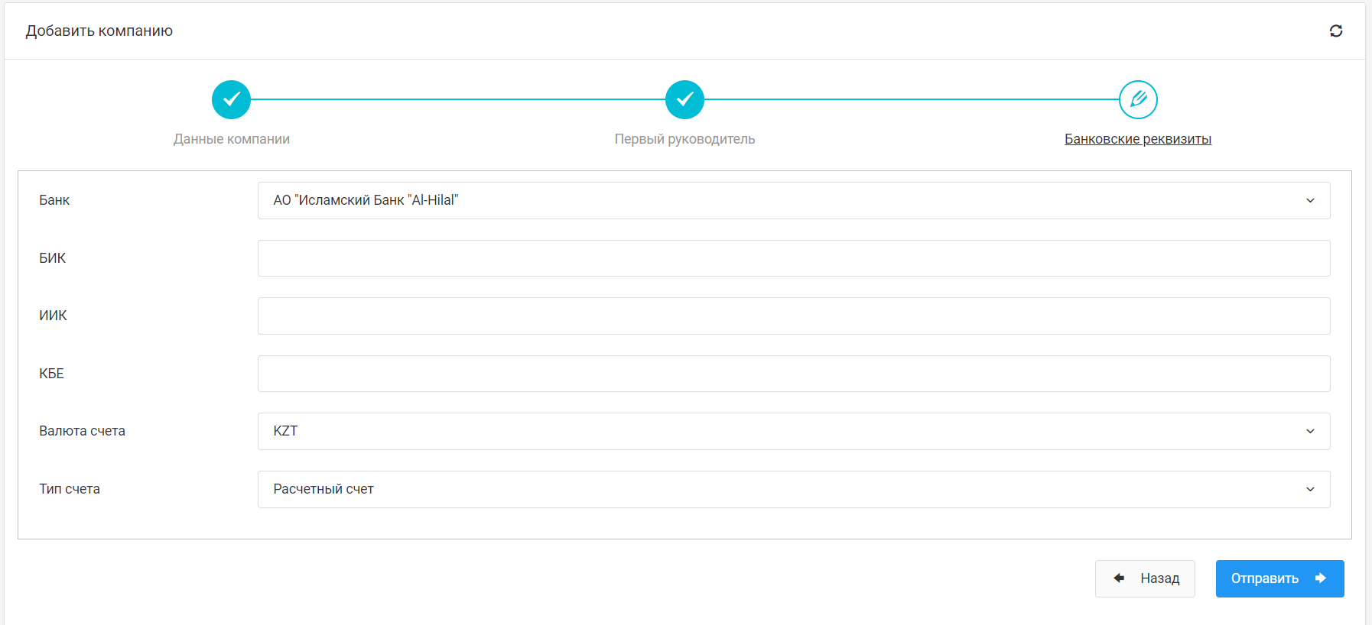Click the chevron arrow of the Тип счета field

1310,489
